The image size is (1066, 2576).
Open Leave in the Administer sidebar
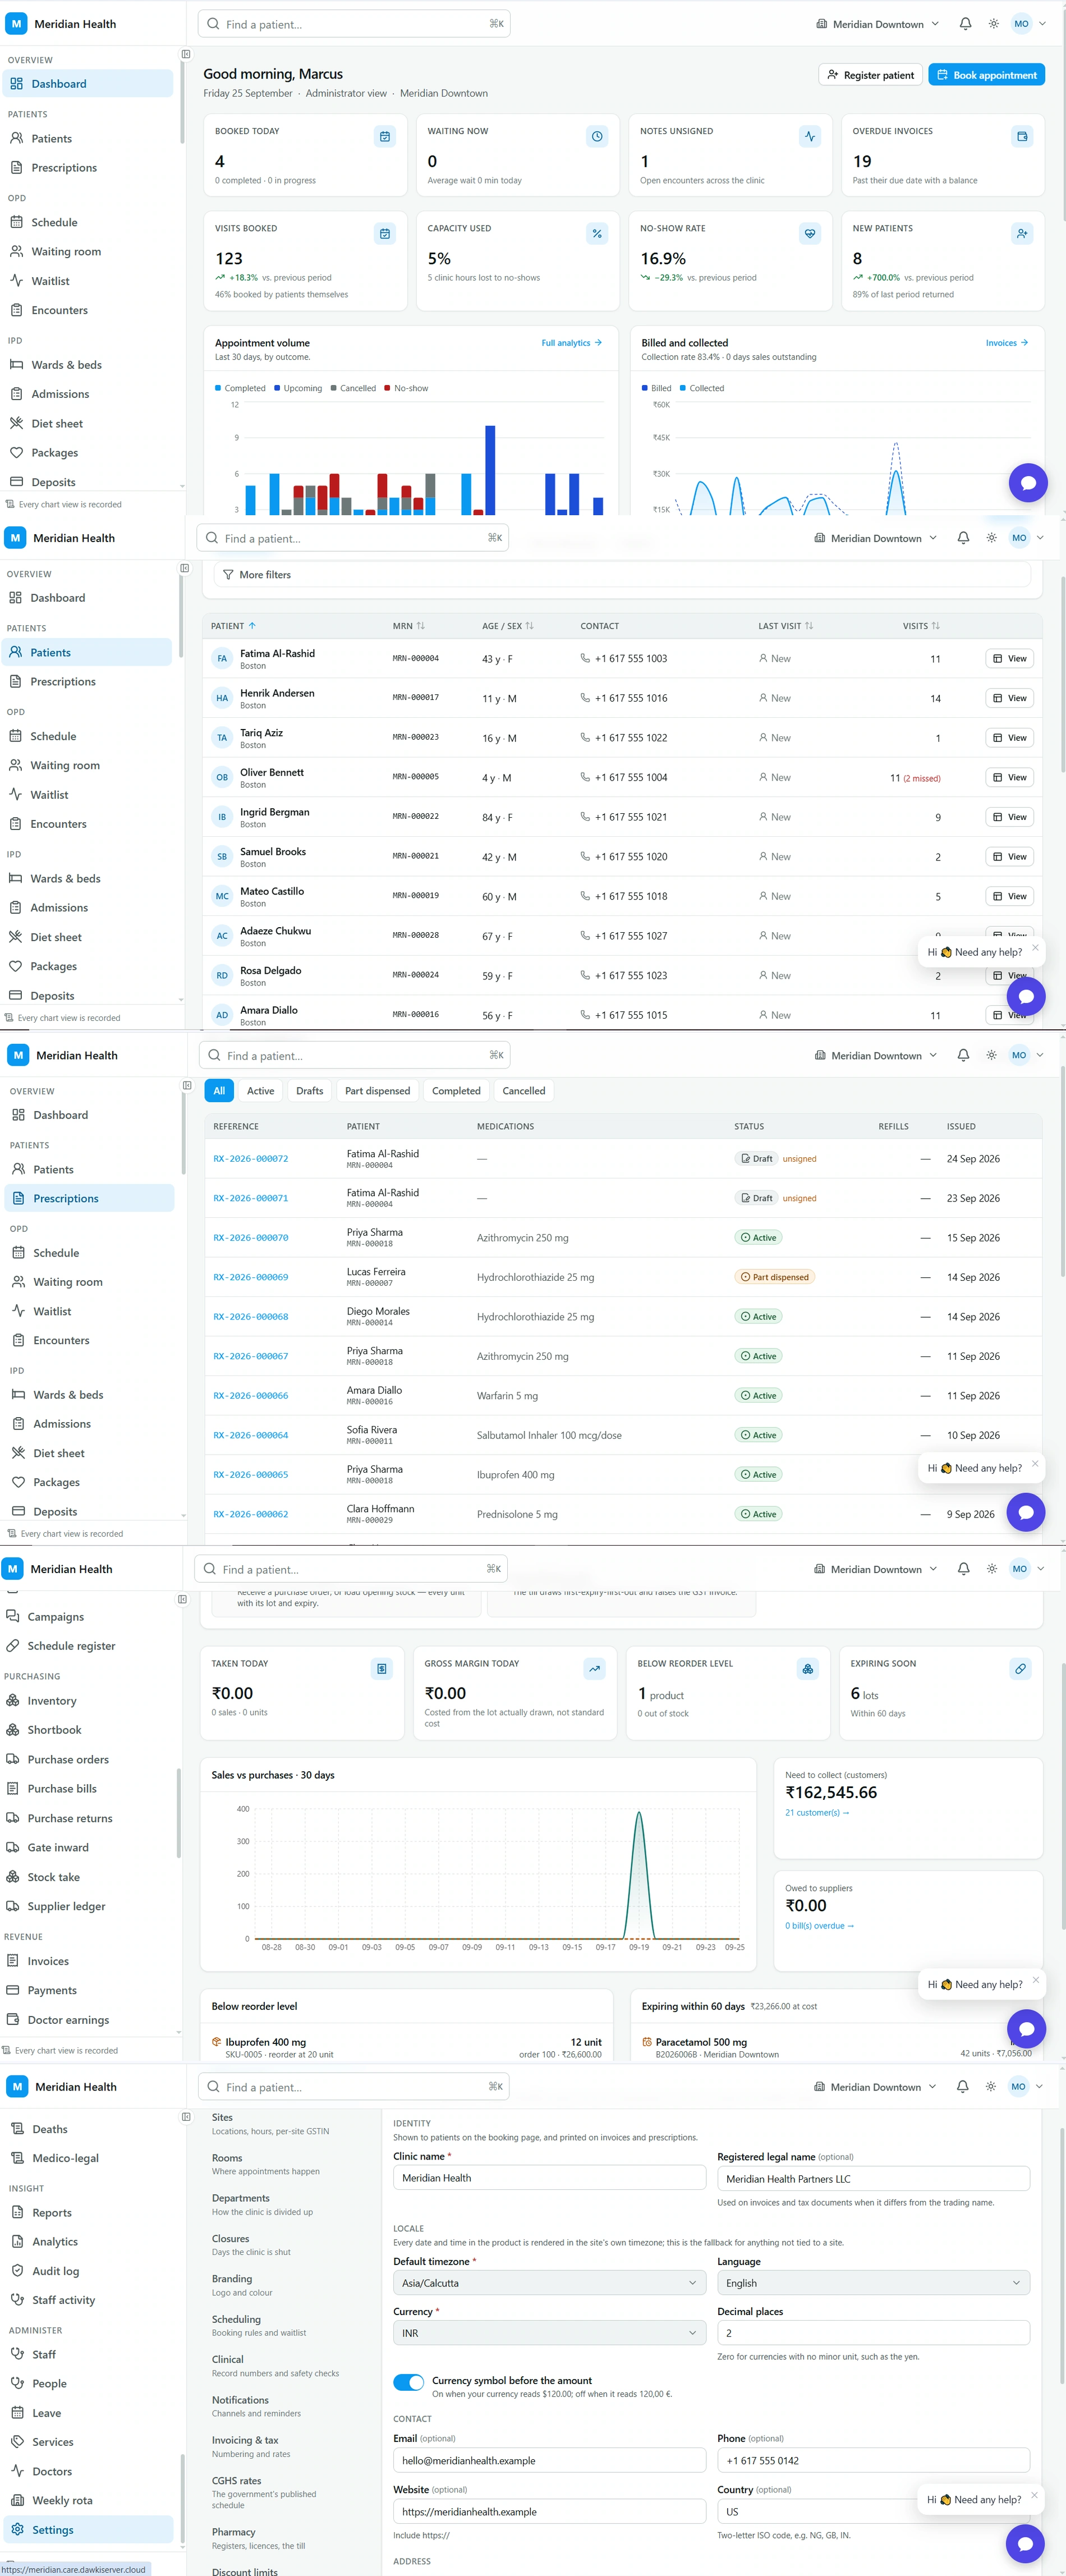click(46, 2413)
